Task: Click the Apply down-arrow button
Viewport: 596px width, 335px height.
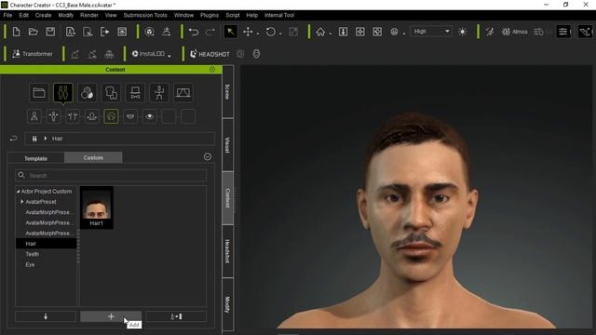Action: click(46, 316)
